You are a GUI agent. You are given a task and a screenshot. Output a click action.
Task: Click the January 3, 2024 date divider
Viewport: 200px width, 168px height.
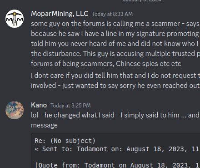[x=142, y=1]
